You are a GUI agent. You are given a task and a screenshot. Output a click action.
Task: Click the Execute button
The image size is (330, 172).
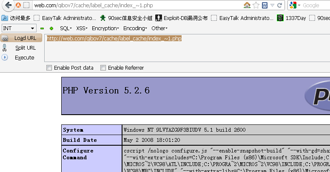tap(24, 58)
